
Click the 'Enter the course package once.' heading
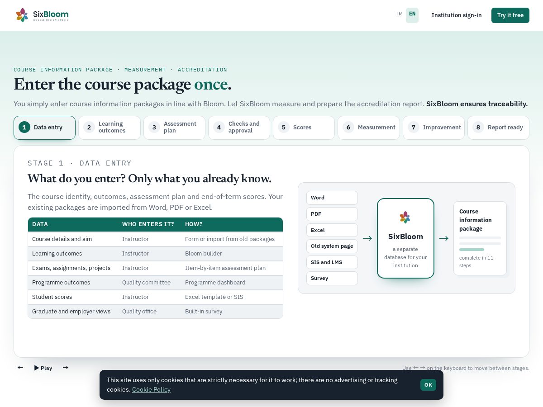pos(123,84)
